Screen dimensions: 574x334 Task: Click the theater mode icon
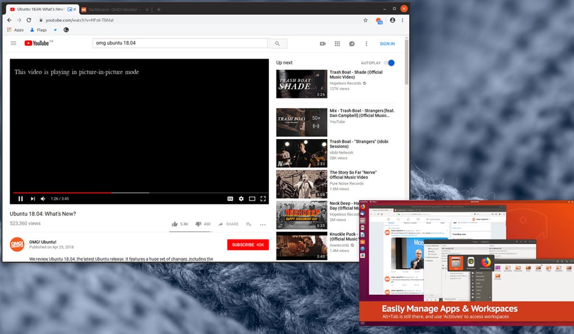click(x=252, y=198)
